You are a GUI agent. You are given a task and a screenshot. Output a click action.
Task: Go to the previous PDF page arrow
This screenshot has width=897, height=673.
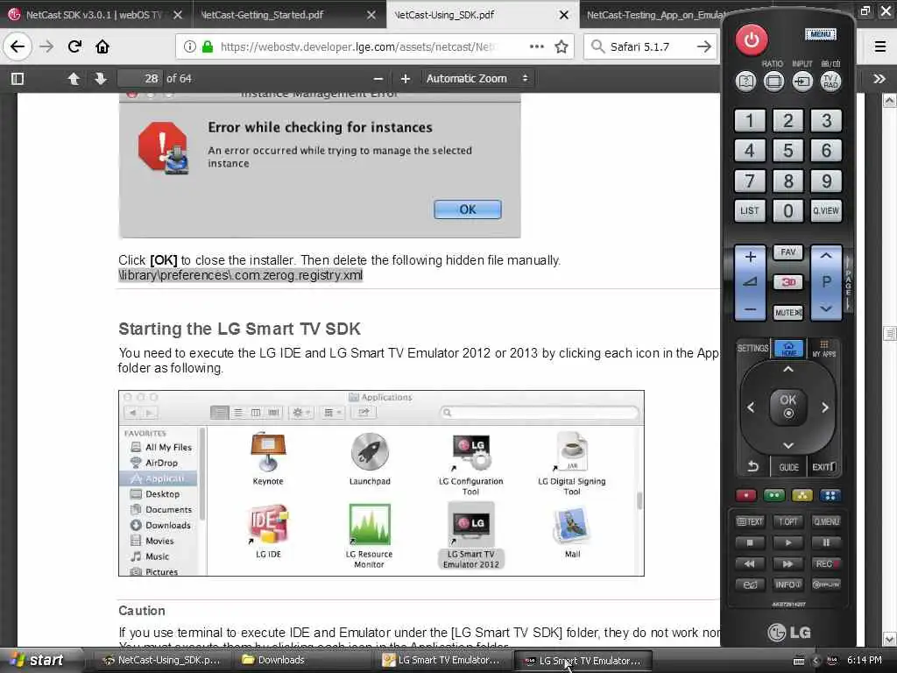[74, 78]
